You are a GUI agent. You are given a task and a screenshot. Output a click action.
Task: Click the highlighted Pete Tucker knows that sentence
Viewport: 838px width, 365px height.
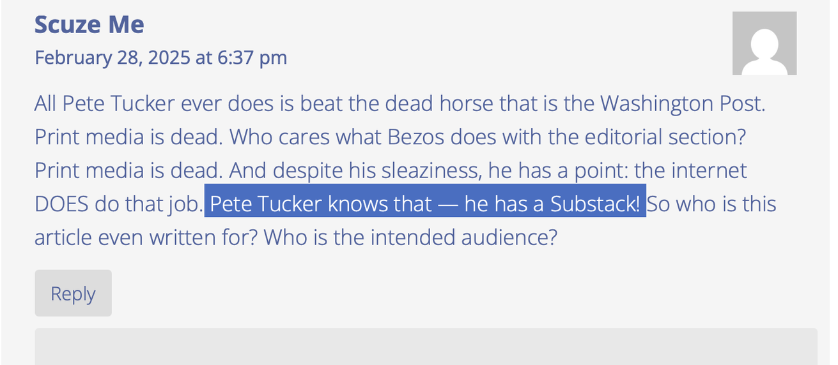pyautogui.click(x=425, y=204)
